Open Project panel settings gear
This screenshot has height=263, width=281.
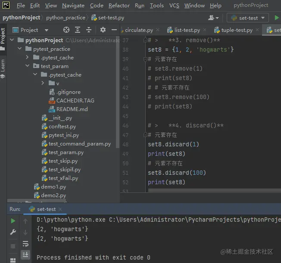103,30
